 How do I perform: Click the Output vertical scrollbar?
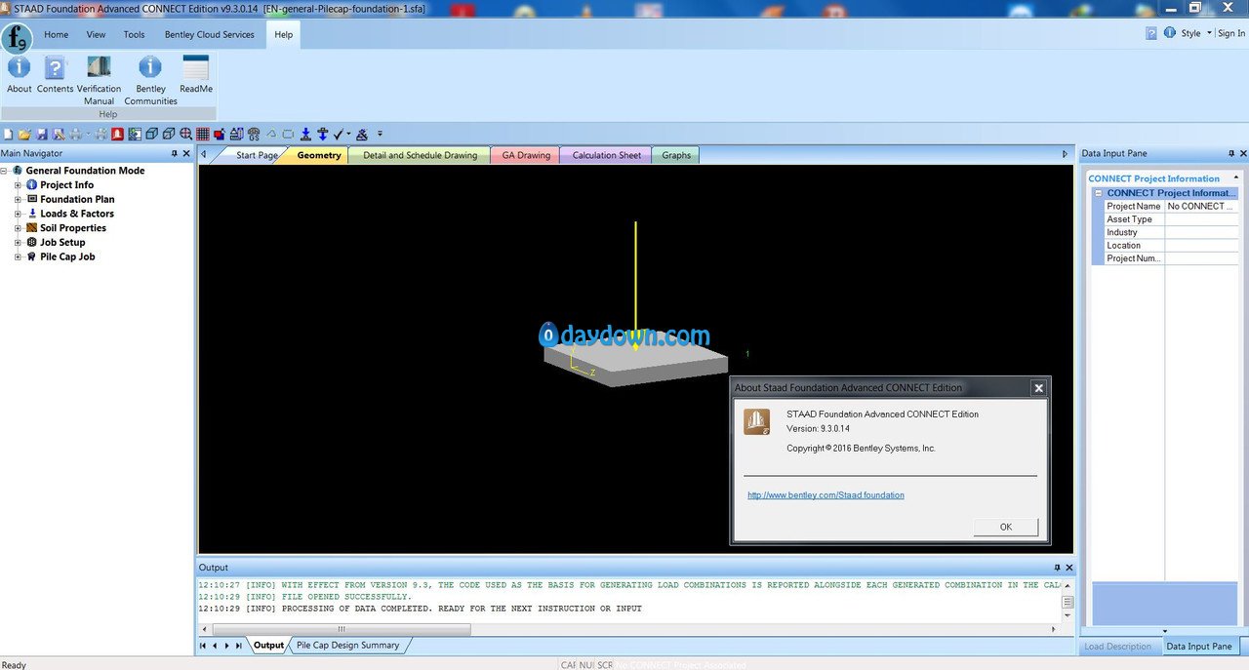1068,602
